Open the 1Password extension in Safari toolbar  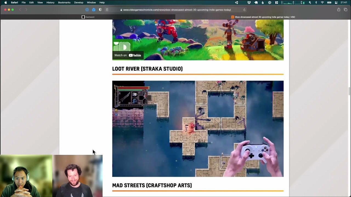tap(87, 10)
